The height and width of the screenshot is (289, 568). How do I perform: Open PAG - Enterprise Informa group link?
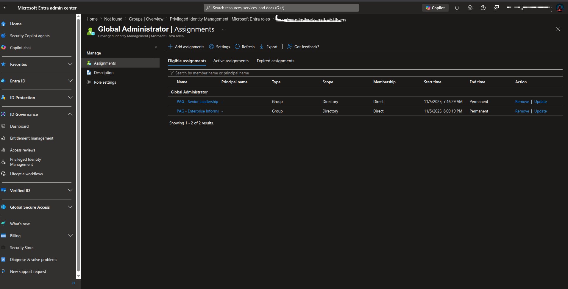pyautogui.click(x=198, y=111)
